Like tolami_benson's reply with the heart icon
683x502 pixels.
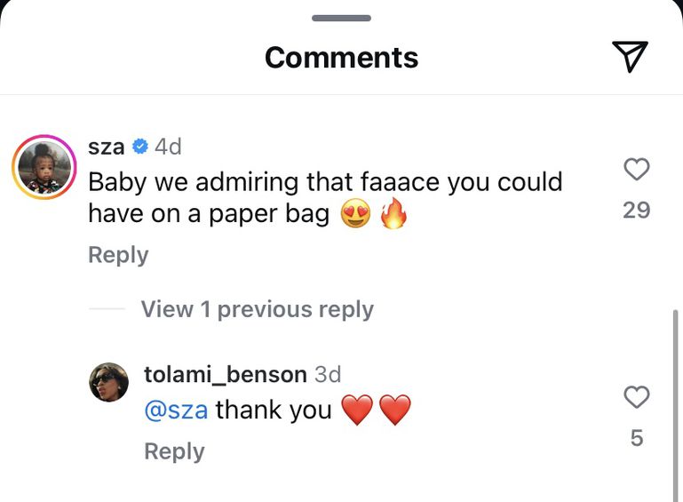click(636, 397)
